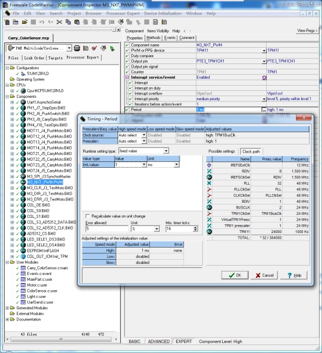
Task: Switch to the Events tab
Action: [x=170, y=38]
